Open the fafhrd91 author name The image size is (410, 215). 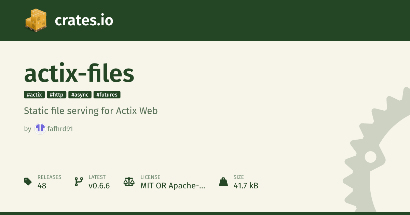pos(60,129)
